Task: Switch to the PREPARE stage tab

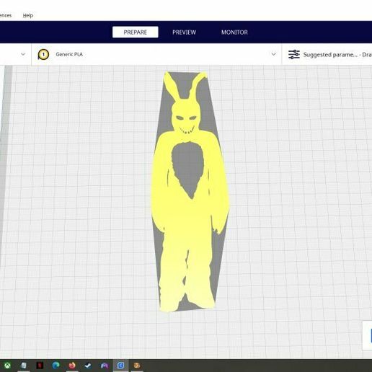Action: pos(136,32)
